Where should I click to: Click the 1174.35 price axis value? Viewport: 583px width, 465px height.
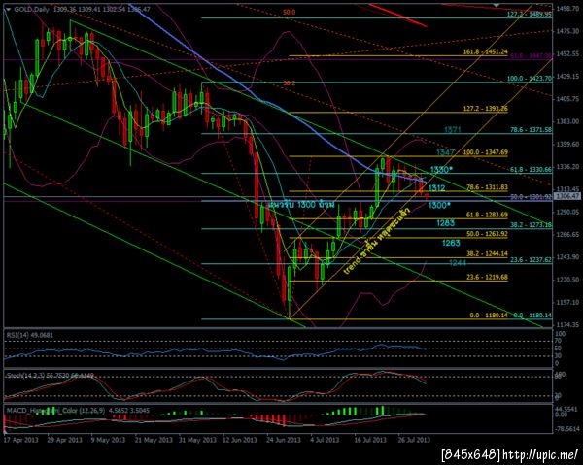pos(567,325)
